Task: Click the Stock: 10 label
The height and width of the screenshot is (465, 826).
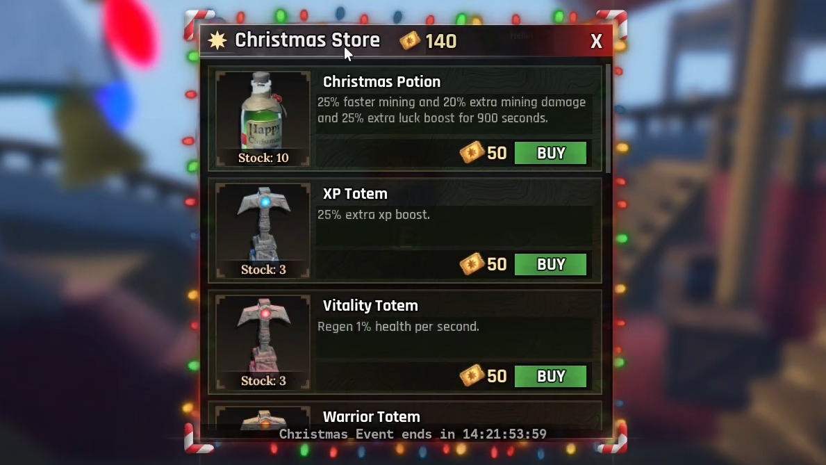Action: point(263,158)
